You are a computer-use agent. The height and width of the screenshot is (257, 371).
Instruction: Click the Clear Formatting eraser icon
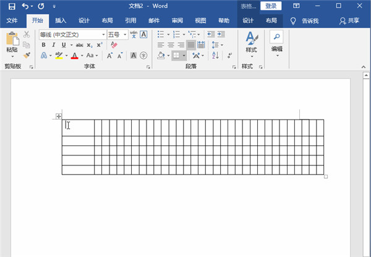coord(113,45)
